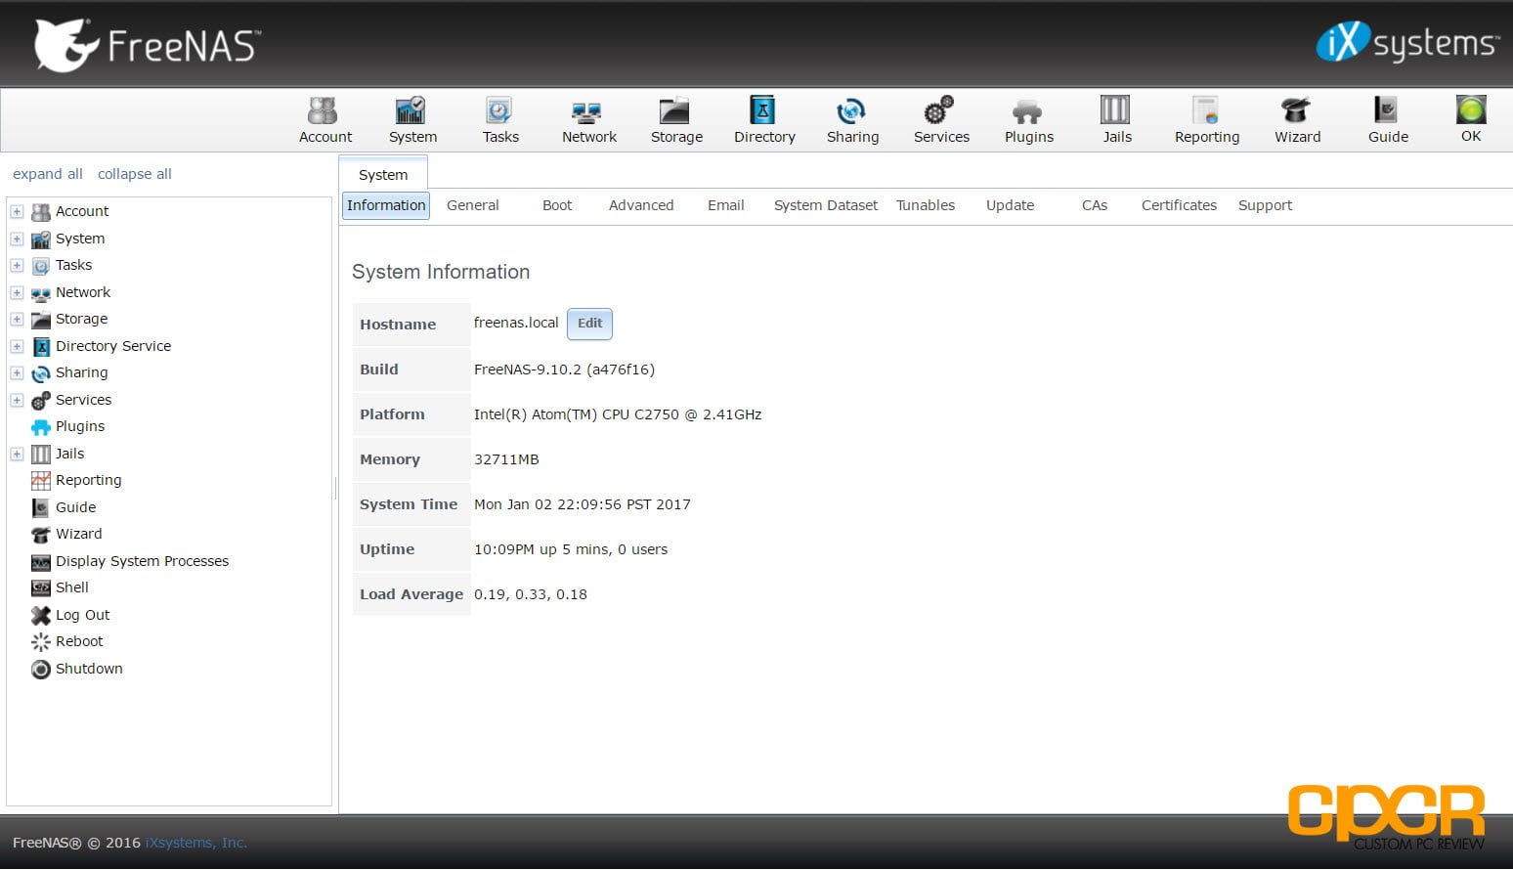Click the FreeNAS logo in the header

pyautogui.click(x=147, y=45)
